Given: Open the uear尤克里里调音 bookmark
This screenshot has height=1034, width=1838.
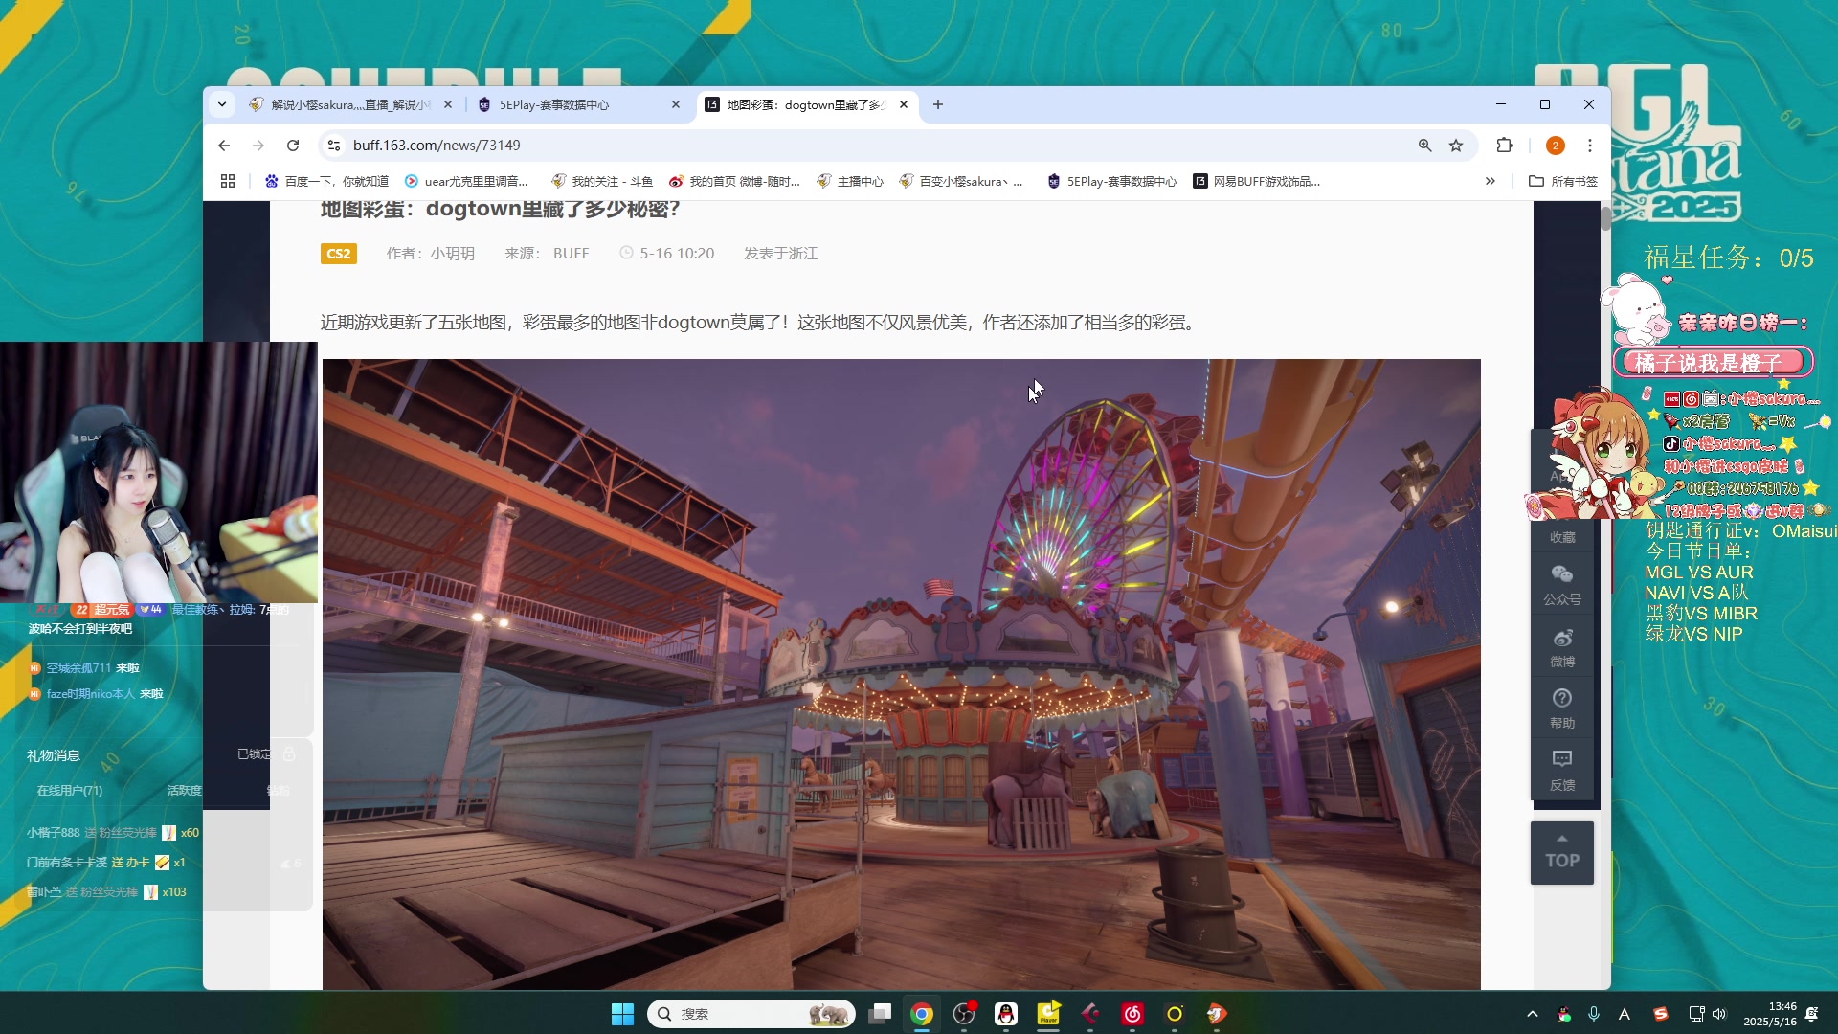Looking at the screenshot, I should (466, 181).
